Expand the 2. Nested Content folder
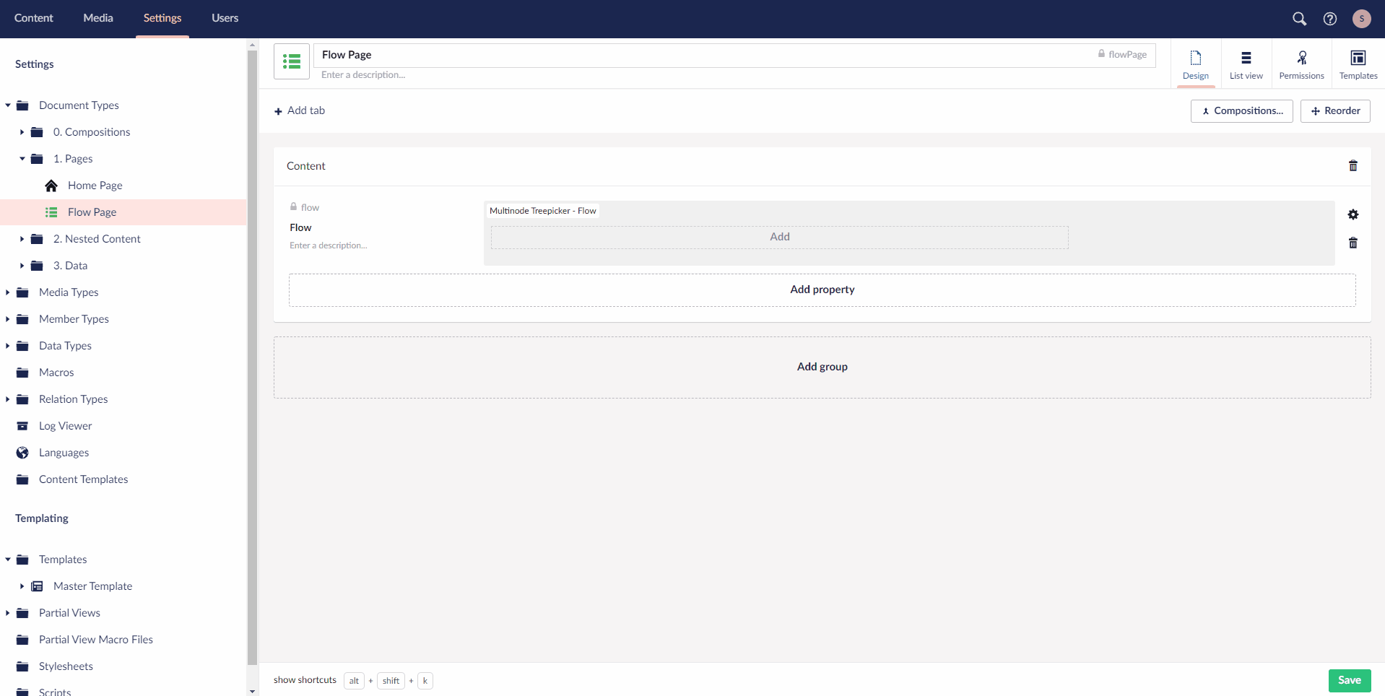 [x=22, y=238]
